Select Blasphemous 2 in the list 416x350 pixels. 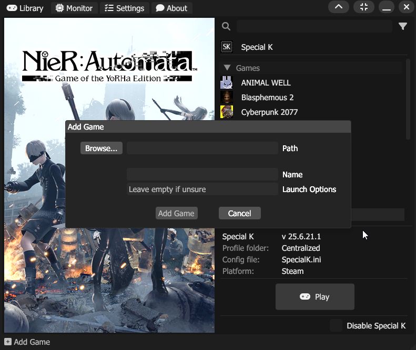coord(267,98)
